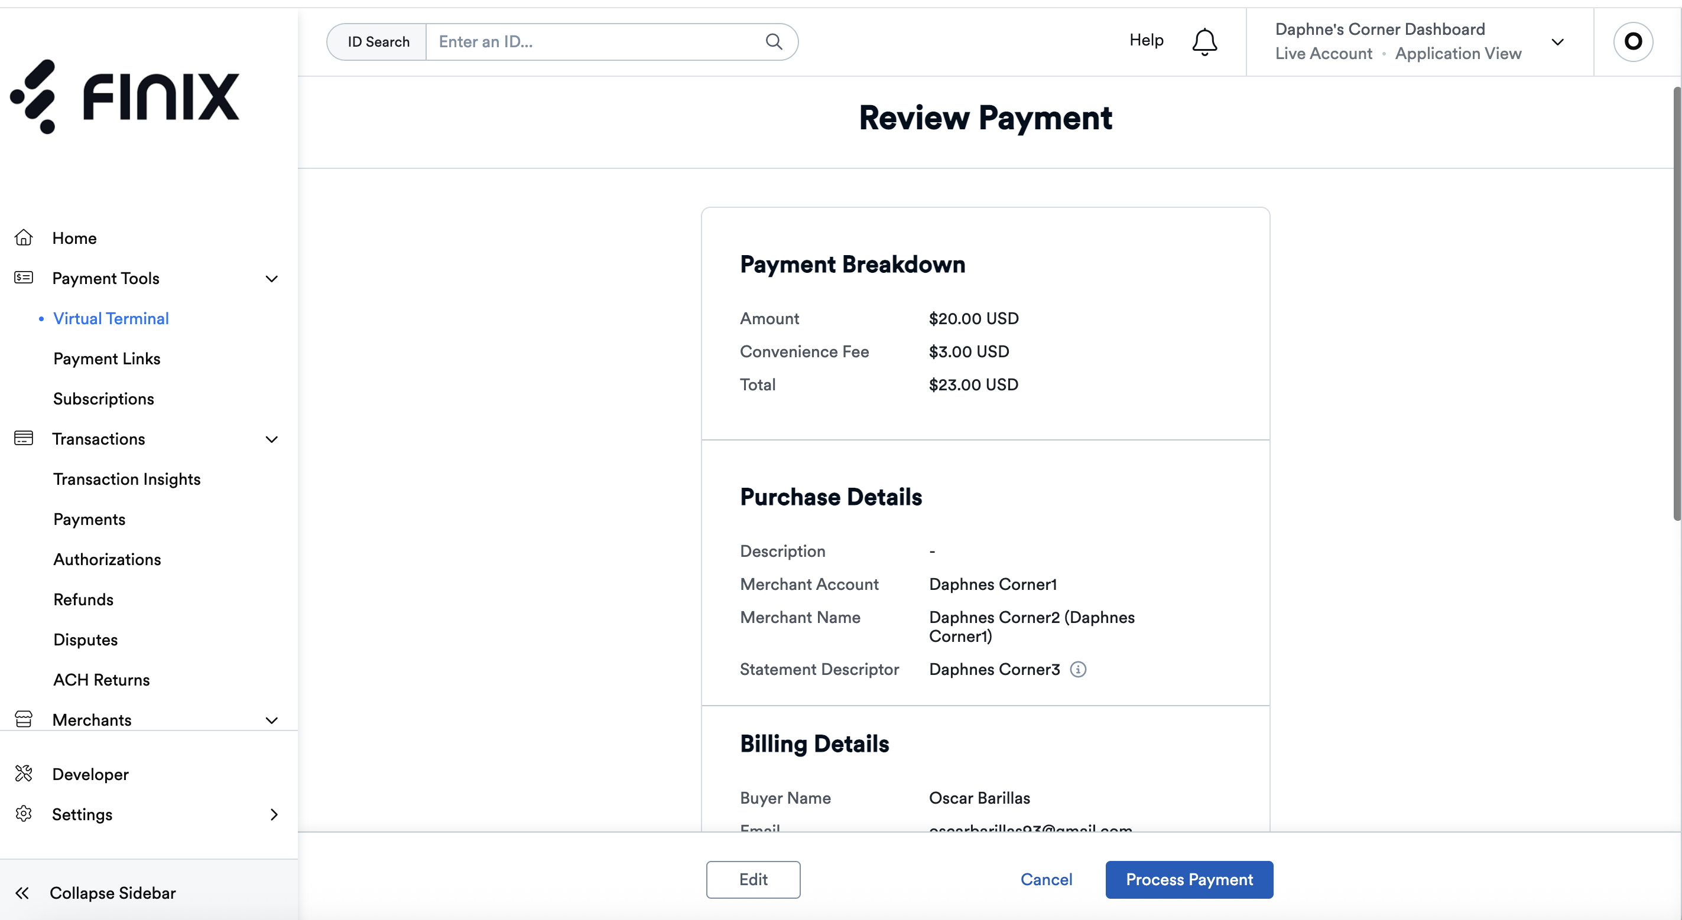Viewport: 1682px width, 920px height.
Task: Go to Home in sidebar
Action: (x=74, y=238)
